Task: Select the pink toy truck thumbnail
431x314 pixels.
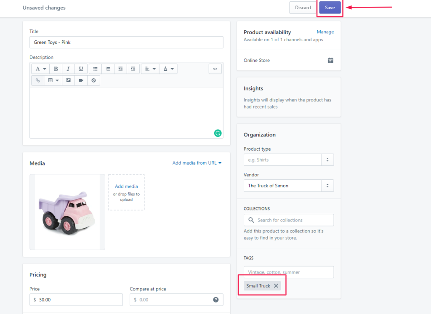Action: click(67, 212)
